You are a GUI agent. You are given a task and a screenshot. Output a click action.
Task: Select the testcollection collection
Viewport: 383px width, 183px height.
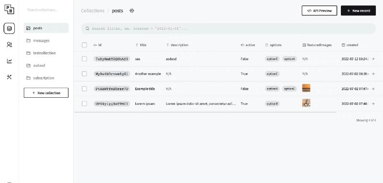tap(46, 53)
